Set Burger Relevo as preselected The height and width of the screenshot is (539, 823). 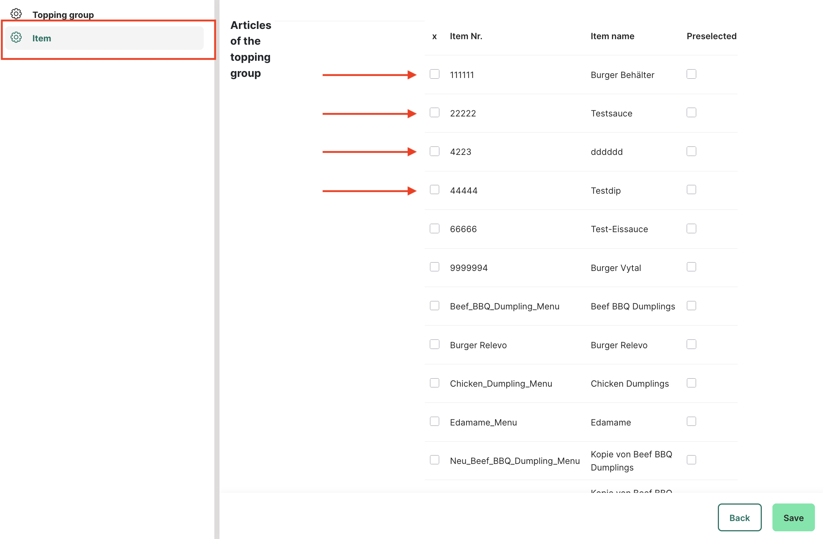pos(691,345)
